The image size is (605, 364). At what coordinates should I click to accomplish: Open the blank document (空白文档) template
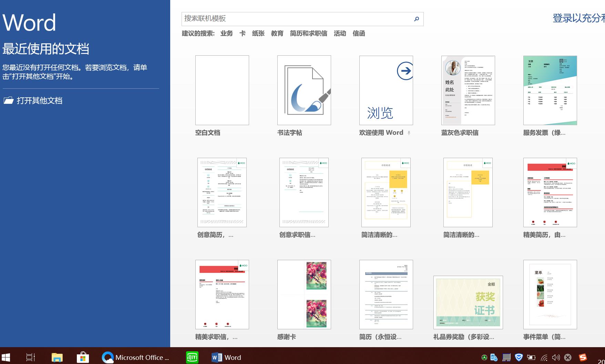[x=222, y=90]
